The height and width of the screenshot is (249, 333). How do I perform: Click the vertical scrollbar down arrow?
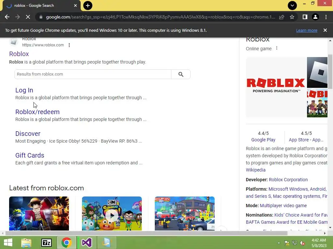pyautogui.click(x=330, y=228)
